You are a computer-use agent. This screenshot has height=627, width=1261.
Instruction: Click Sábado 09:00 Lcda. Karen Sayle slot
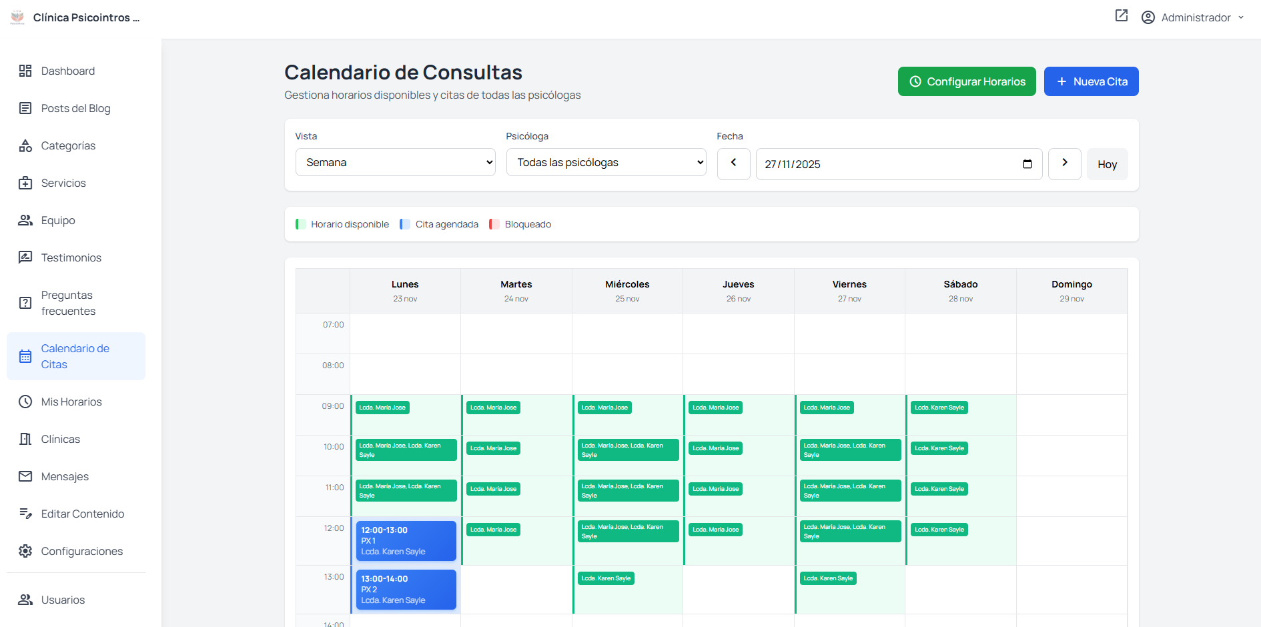click(x=939, y=408)
